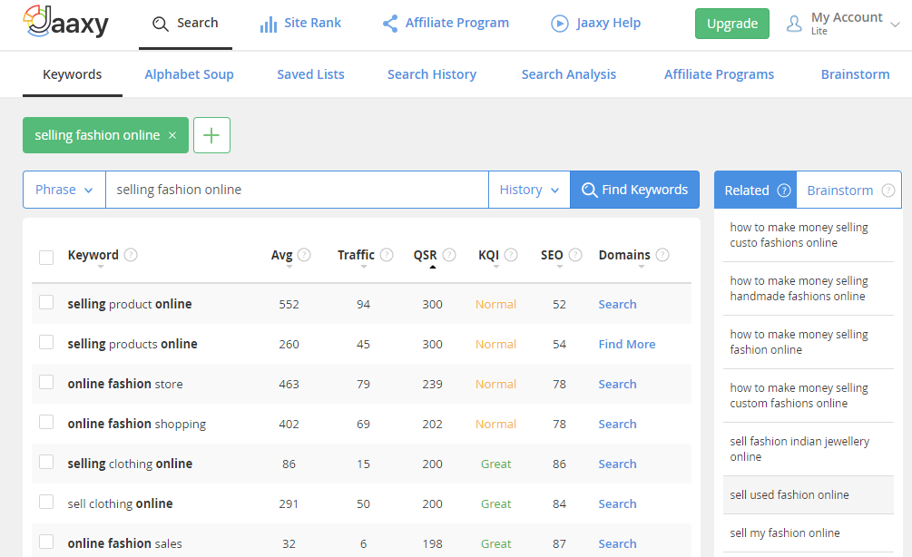912x557 pixels.
Task: Select related how to make money selling custo fashions online
Action: click(x=809, y=235)
